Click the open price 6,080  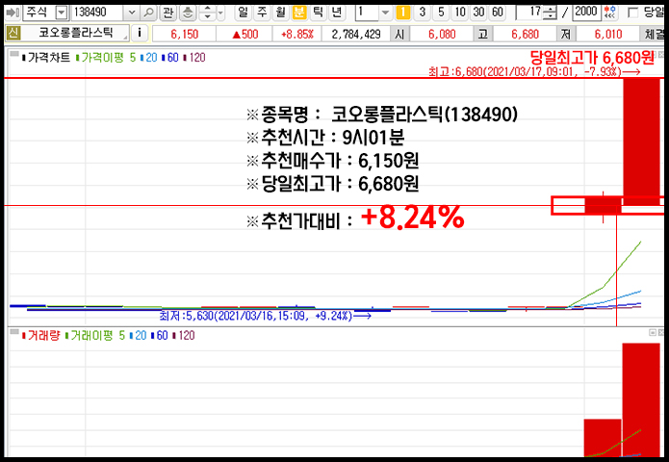tap(442, 34)
